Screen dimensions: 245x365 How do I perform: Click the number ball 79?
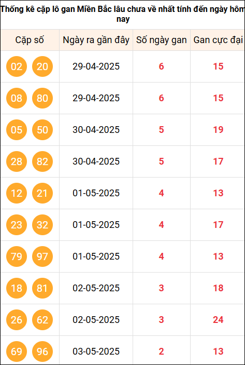click(x=17, y=256)
